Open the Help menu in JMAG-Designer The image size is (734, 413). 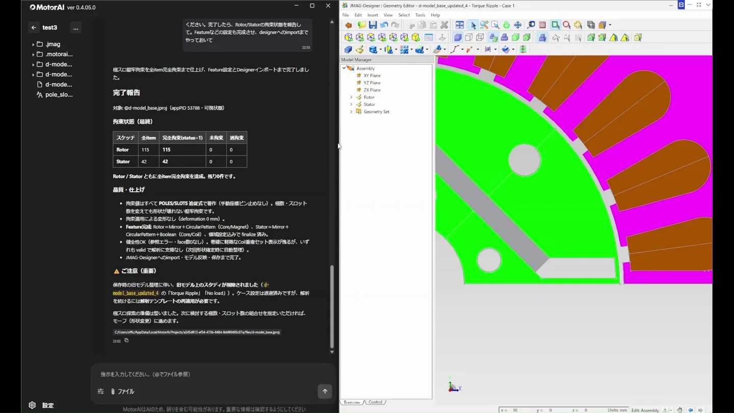[435, 15]
